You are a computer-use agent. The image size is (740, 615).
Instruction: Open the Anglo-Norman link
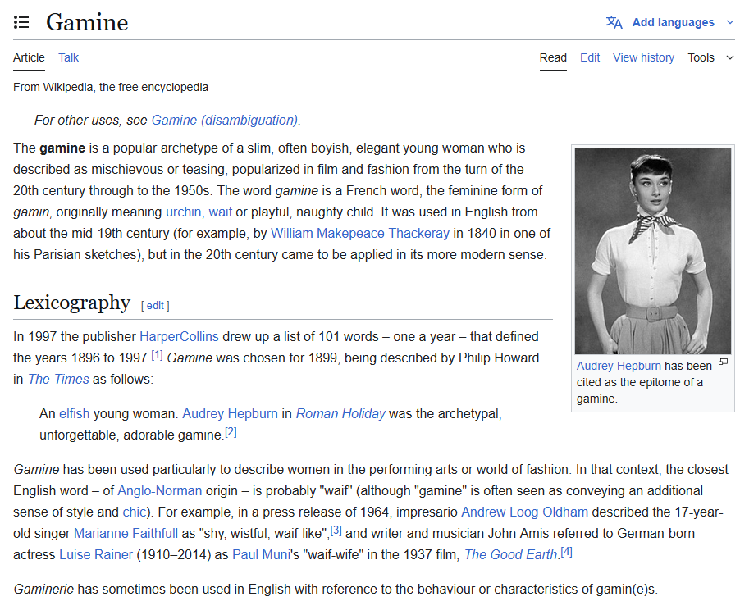pos(160,491)
